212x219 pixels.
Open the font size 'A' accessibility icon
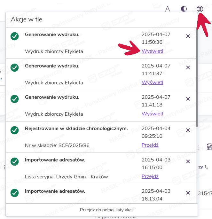tap(167, 9)
